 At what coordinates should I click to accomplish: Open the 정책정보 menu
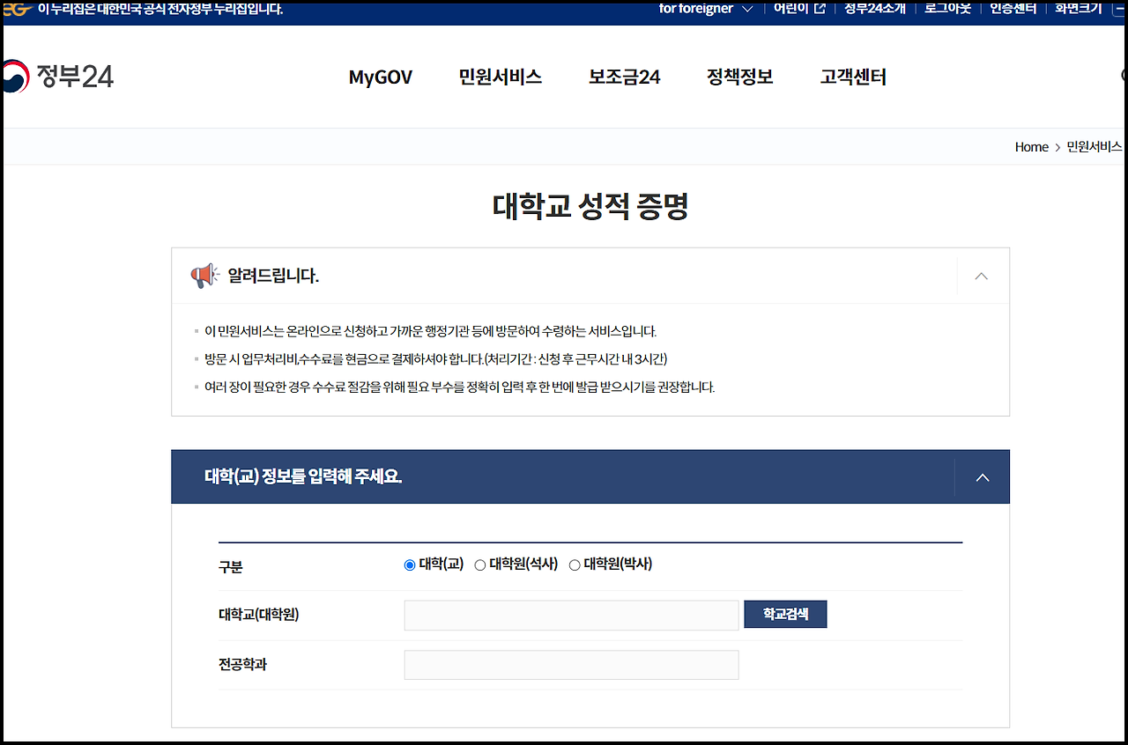click(x=740, y=77)
